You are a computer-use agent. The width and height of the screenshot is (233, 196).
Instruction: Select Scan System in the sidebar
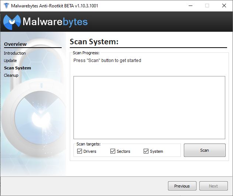click(17, 68)
